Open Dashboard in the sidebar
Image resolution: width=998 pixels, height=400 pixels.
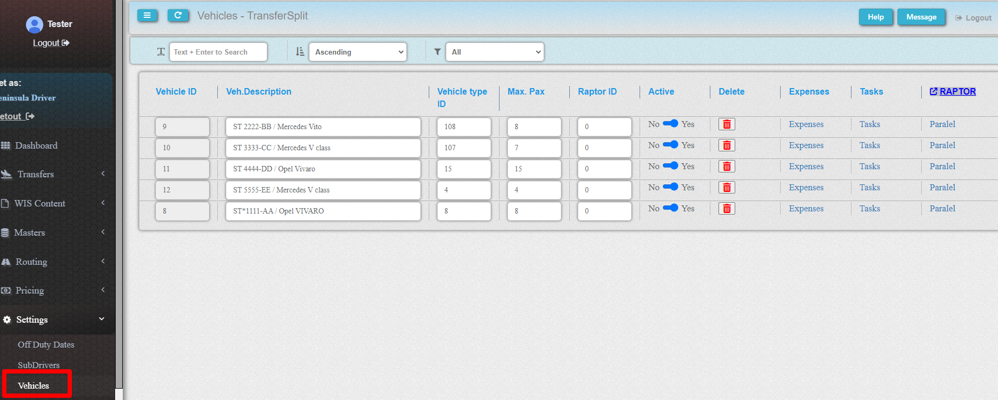36,145
